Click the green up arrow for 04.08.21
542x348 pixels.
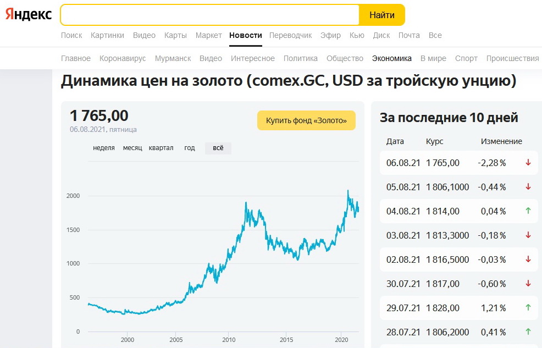click(528, 211)
